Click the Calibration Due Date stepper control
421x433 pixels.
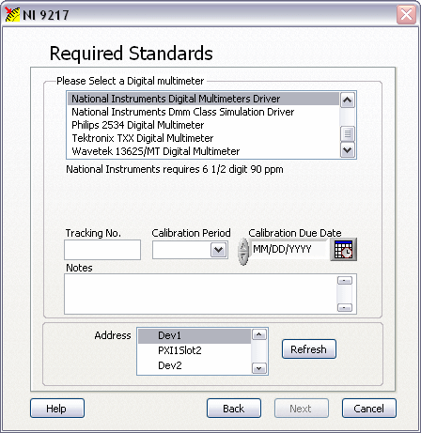[x=243, y=252]
